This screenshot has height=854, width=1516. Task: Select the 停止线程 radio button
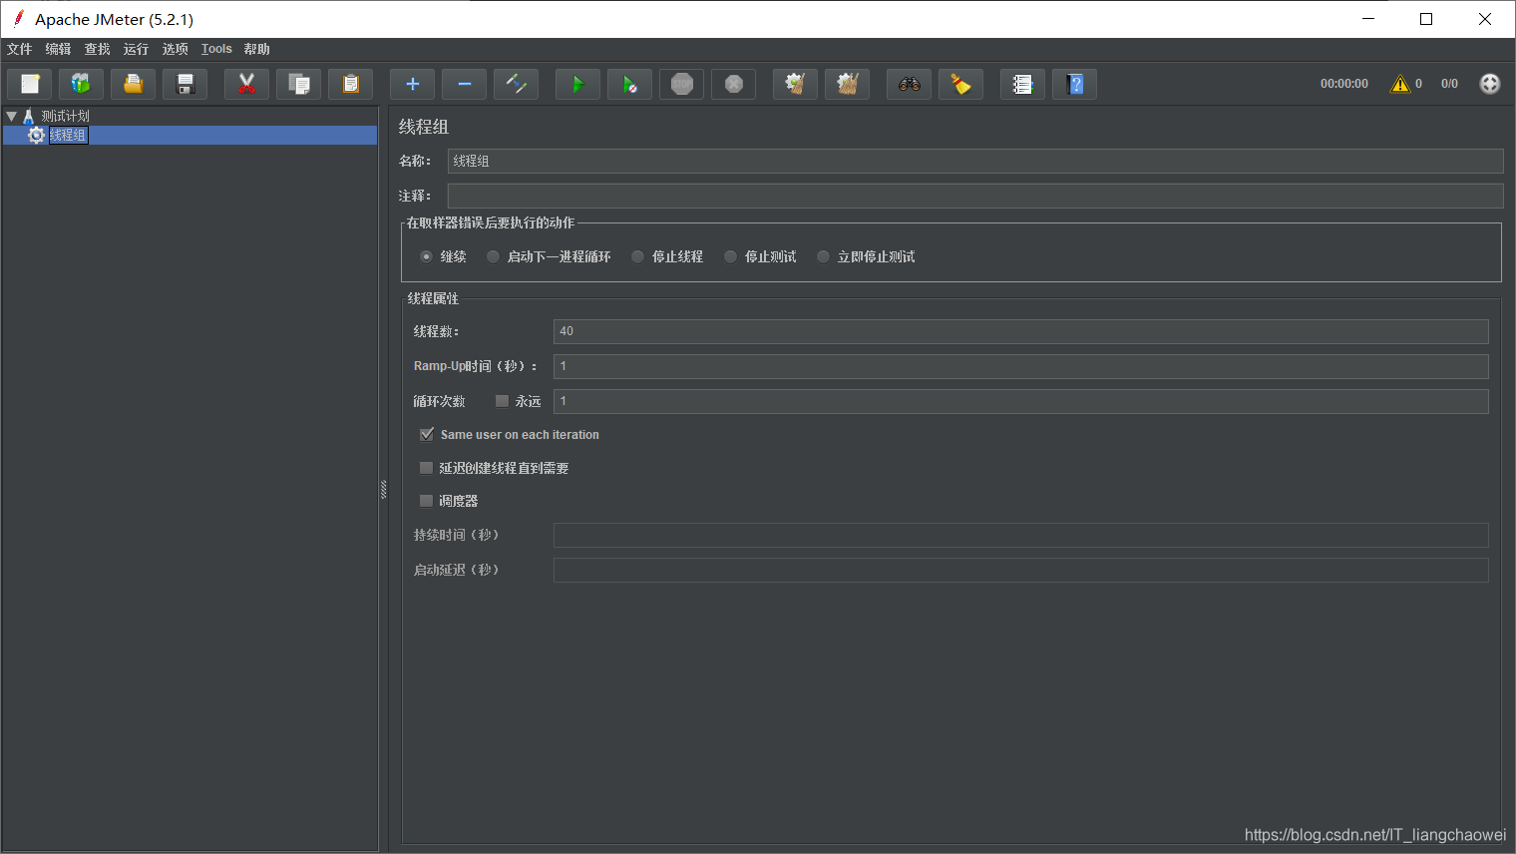click(x=637, y=256)
